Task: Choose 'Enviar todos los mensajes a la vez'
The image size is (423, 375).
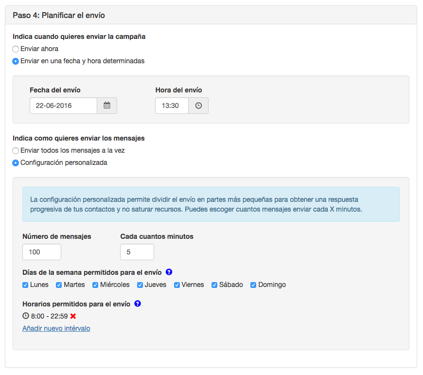Action: click(16, 151)
